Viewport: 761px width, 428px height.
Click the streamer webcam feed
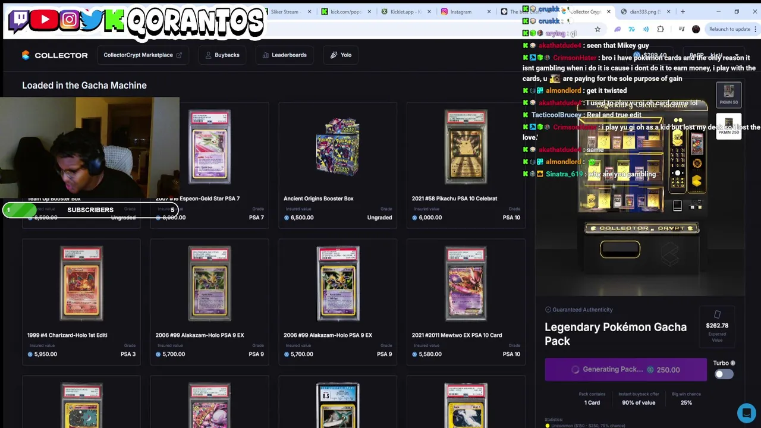pos(89,147)
